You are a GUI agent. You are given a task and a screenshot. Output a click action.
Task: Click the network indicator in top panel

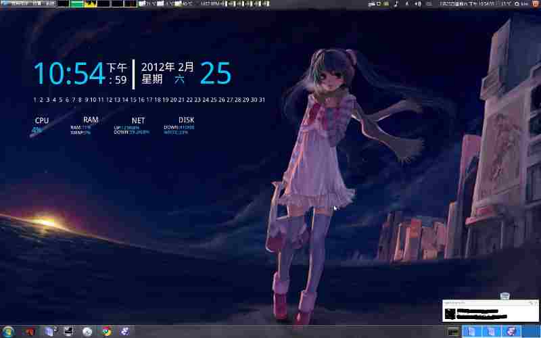(x=407, y=4)
